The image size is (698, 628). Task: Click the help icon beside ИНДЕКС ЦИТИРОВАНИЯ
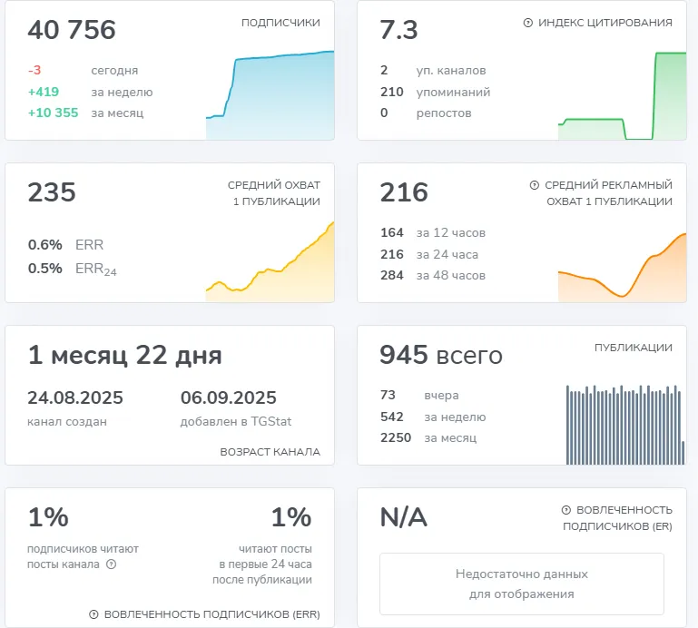pyautogui.click(x=528, y=23)
